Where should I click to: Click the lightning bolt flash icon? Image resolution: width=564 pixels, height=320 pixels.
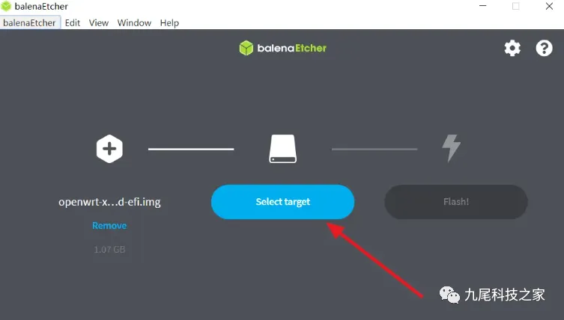click(x=451, y=148)
